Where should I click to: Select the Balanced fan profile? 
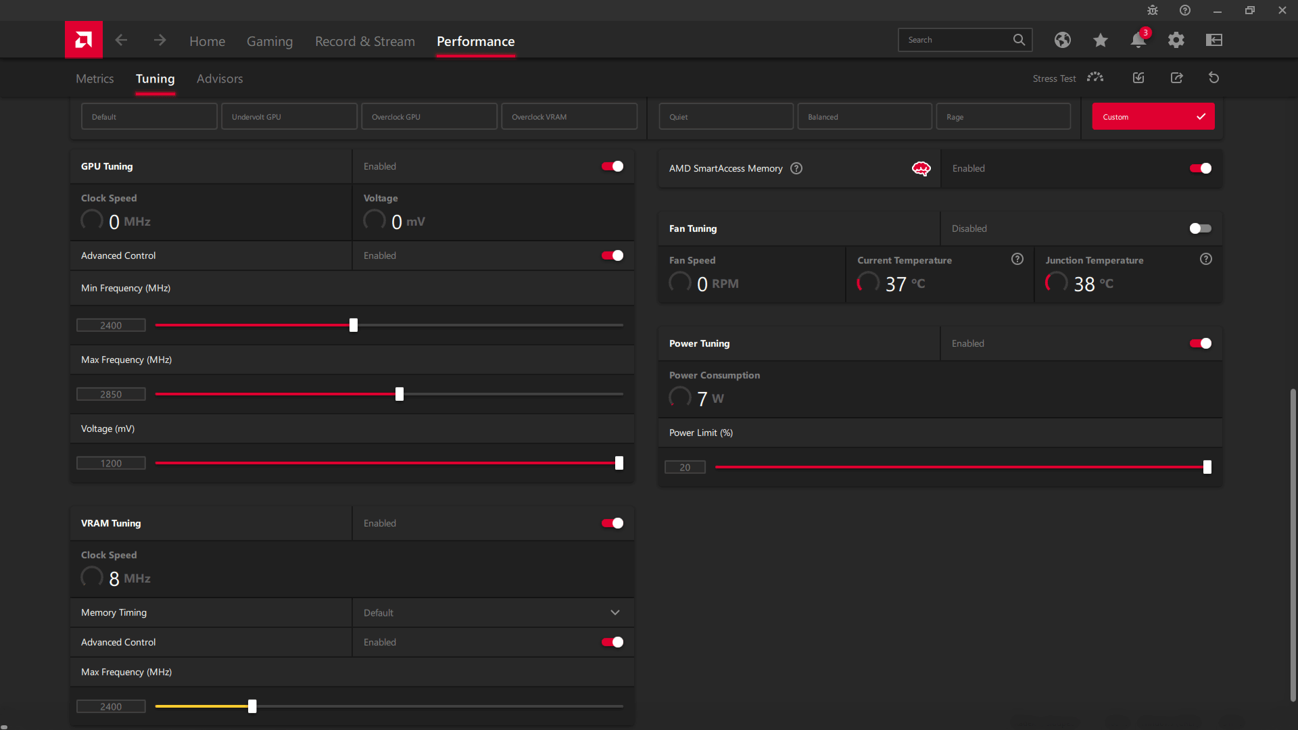pyautogui.click(x=864, y=117)
